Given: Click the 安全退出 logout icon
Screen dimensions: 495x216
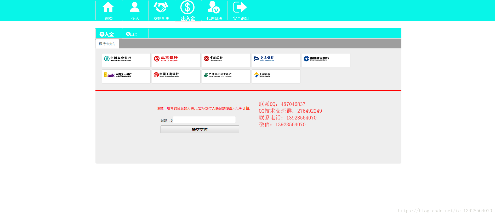Looking at the screenshot, I should click(x=240, y=7).
